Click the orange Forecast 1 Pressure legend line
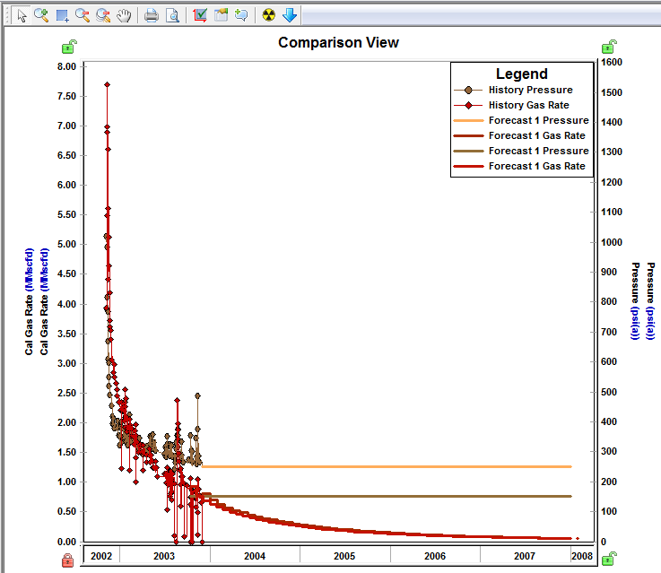The width and height of the screenshot is (661, 573). 470,120
